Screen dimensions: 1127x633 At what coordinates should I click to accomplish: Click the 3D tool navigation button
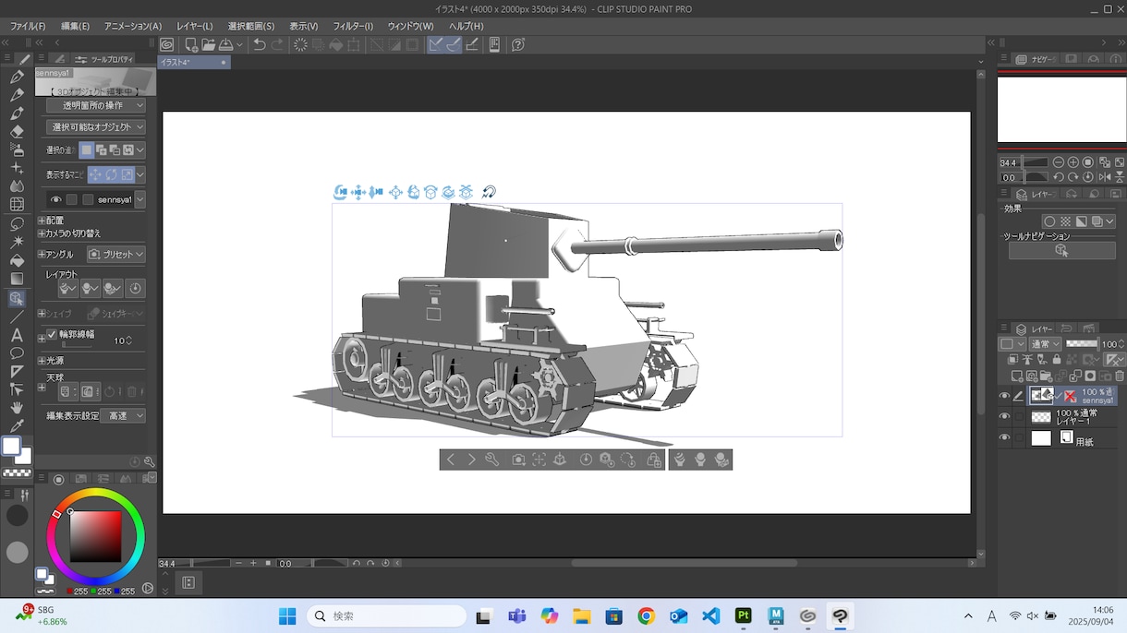(1061, 251)
